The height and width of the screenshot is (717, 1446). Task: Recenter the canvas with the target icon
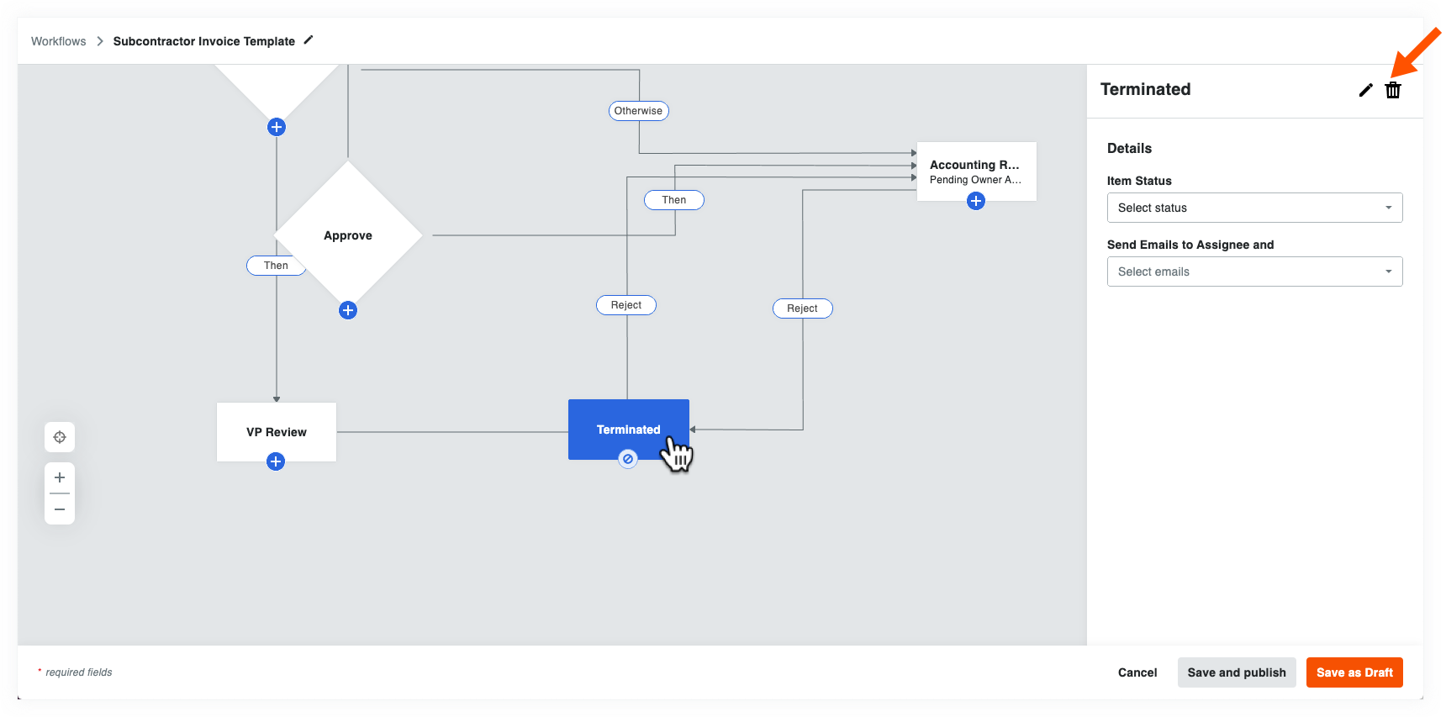point(60,437)
